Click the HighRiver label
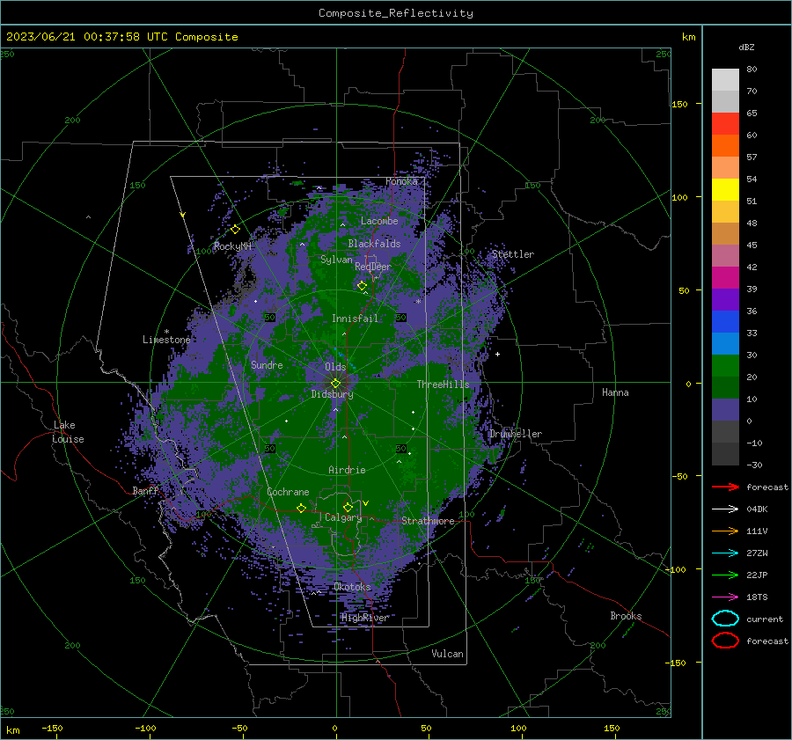Image resolution: width=792 pixels, height=740 pixels. tap(365, 618)
